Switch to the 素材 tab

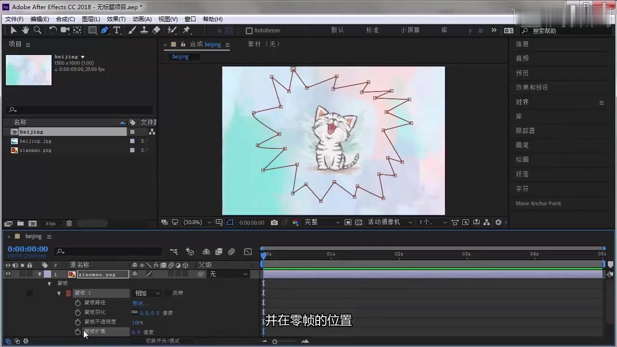(x=254, y=44)
